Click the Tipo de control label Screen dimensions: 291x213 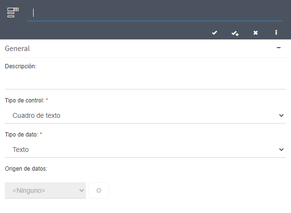click(24, 100)
